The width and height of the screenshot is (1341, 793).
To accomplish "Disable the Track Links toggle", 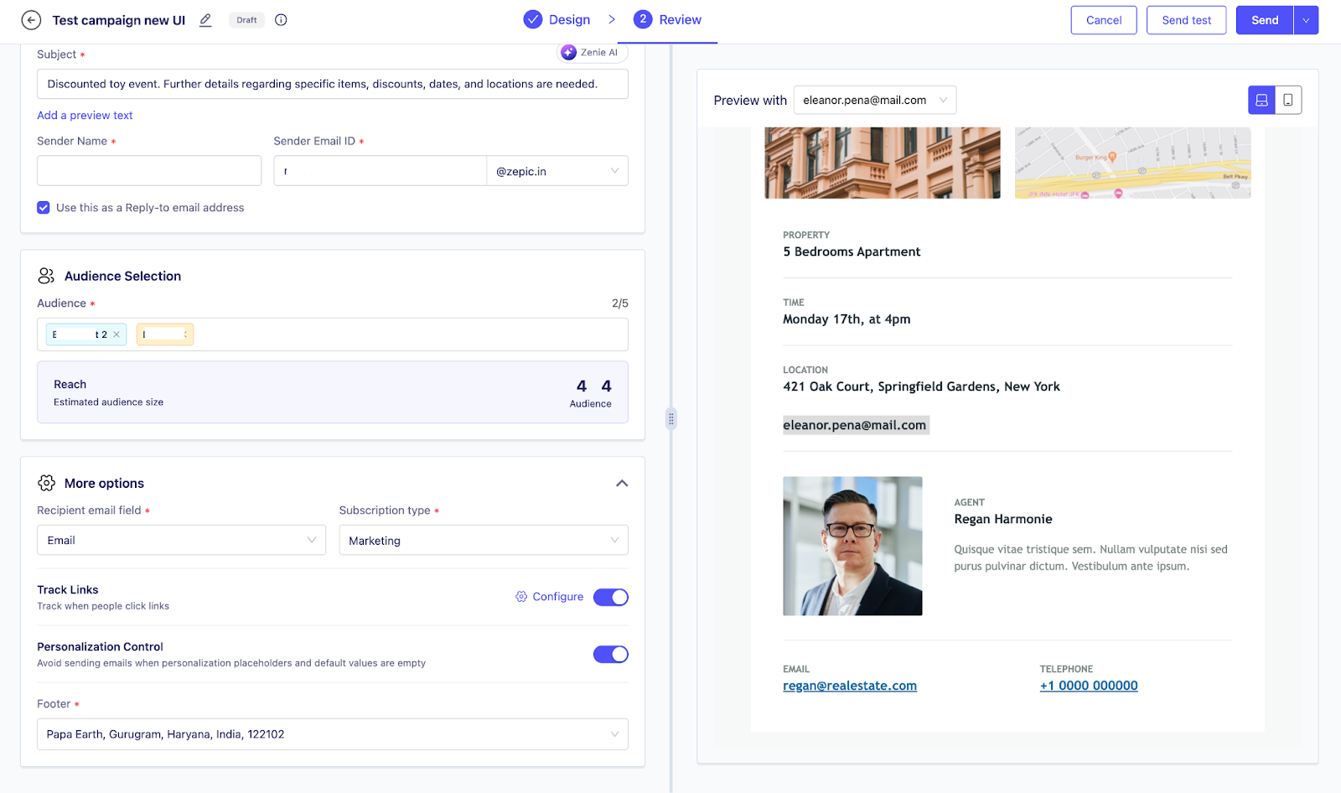I will [x=610, y=597].
